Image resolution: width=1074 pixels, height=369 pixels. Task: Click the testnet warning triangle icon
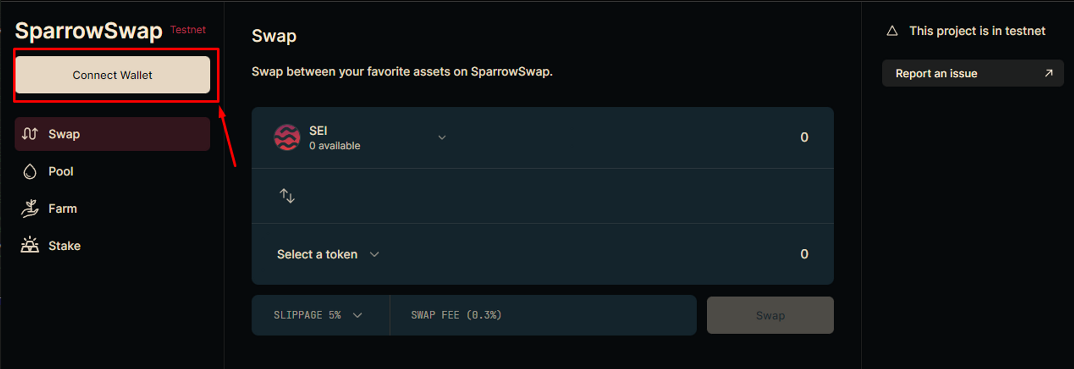(x=892, y=31)
